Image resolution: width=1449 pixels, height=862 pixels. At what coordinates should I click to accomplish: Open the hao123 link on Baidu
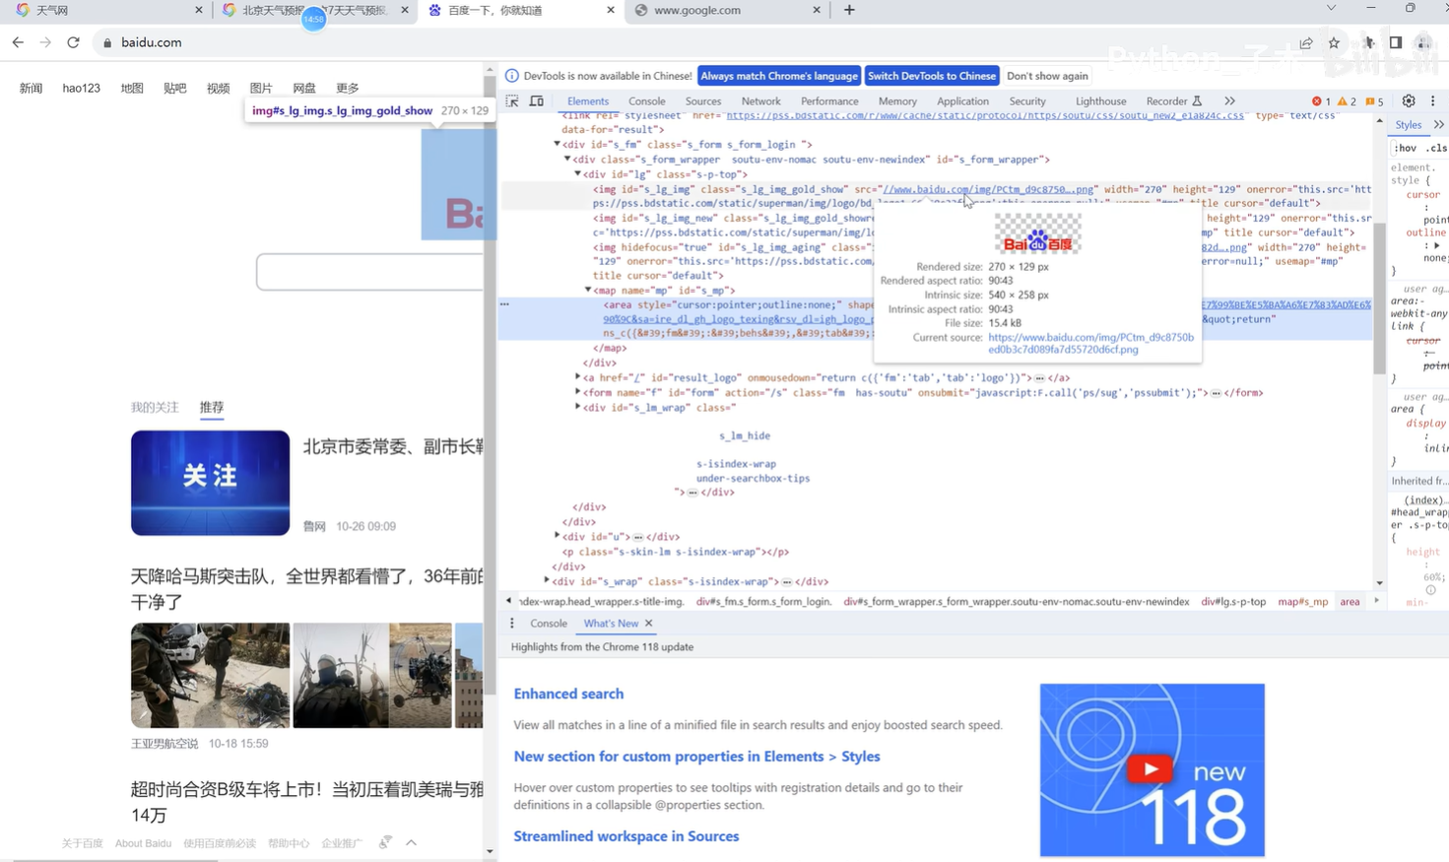81,88
